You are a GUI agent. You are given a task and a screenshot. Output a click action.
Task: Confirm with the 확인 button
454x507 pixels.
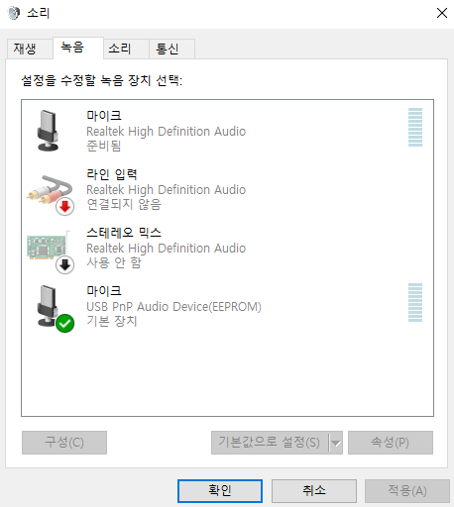pos(220,491)
